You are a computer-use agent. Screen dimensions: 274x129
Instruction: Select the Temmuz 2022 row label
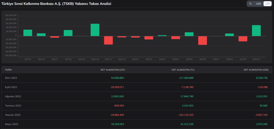point(13,105)
